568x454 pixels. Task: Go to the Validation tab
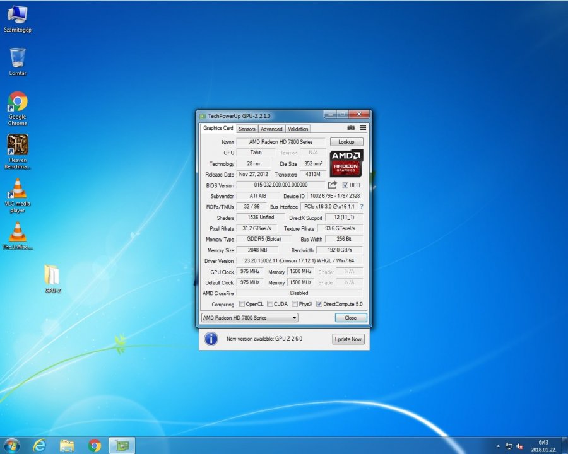click(x=298, y=129)
